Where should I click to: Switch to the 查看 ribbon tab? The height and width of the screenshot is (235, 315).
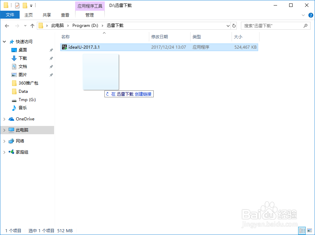[x=65, y=15]
